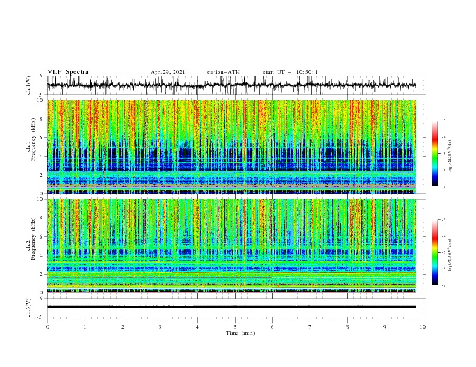Click the ch.2 colorbar log(PSD) label
This screenshot has height=367, width=476.
point(450,255)
